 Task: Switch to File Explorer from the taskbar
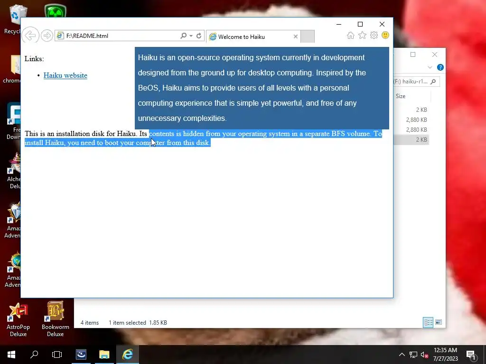[x=104, y=355]
